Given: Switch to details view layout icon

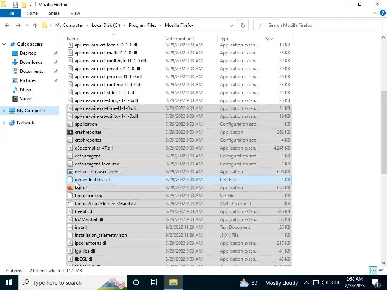Looking at the screenshot, I should pyautogui.click(x=373, y=270).
